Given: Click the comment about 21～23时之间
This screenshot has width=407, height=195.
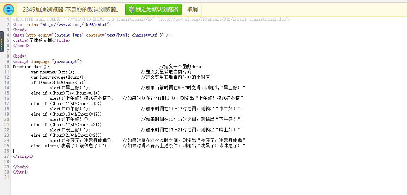Looking at the screenshot, I should click(184, 141).
